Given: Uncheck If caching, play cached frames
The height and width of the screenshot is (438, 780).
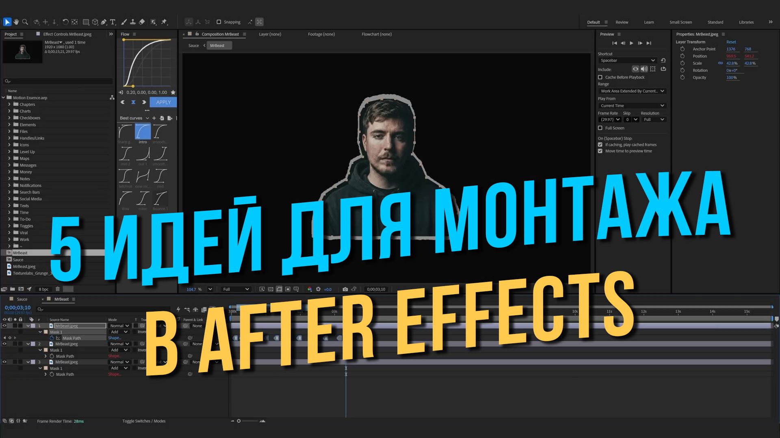Looking at the screenshot, I should pyautogui.click(x=600, y=145).
